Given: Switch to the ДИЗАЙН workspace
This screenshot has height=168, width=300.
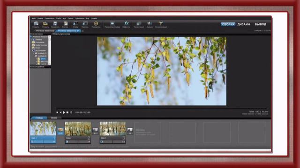Looking at the screenshot, I should [x=244, y=24].
